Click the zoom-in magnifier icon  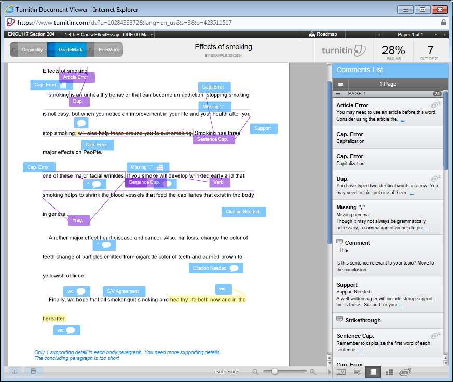313,372
